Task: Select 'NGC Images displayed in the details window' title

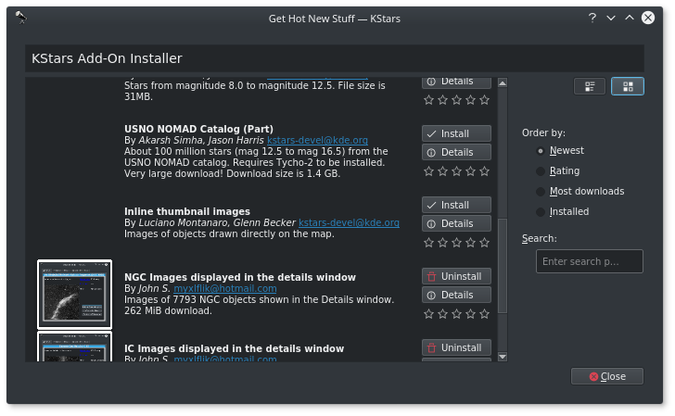Action: coord(240,277)
